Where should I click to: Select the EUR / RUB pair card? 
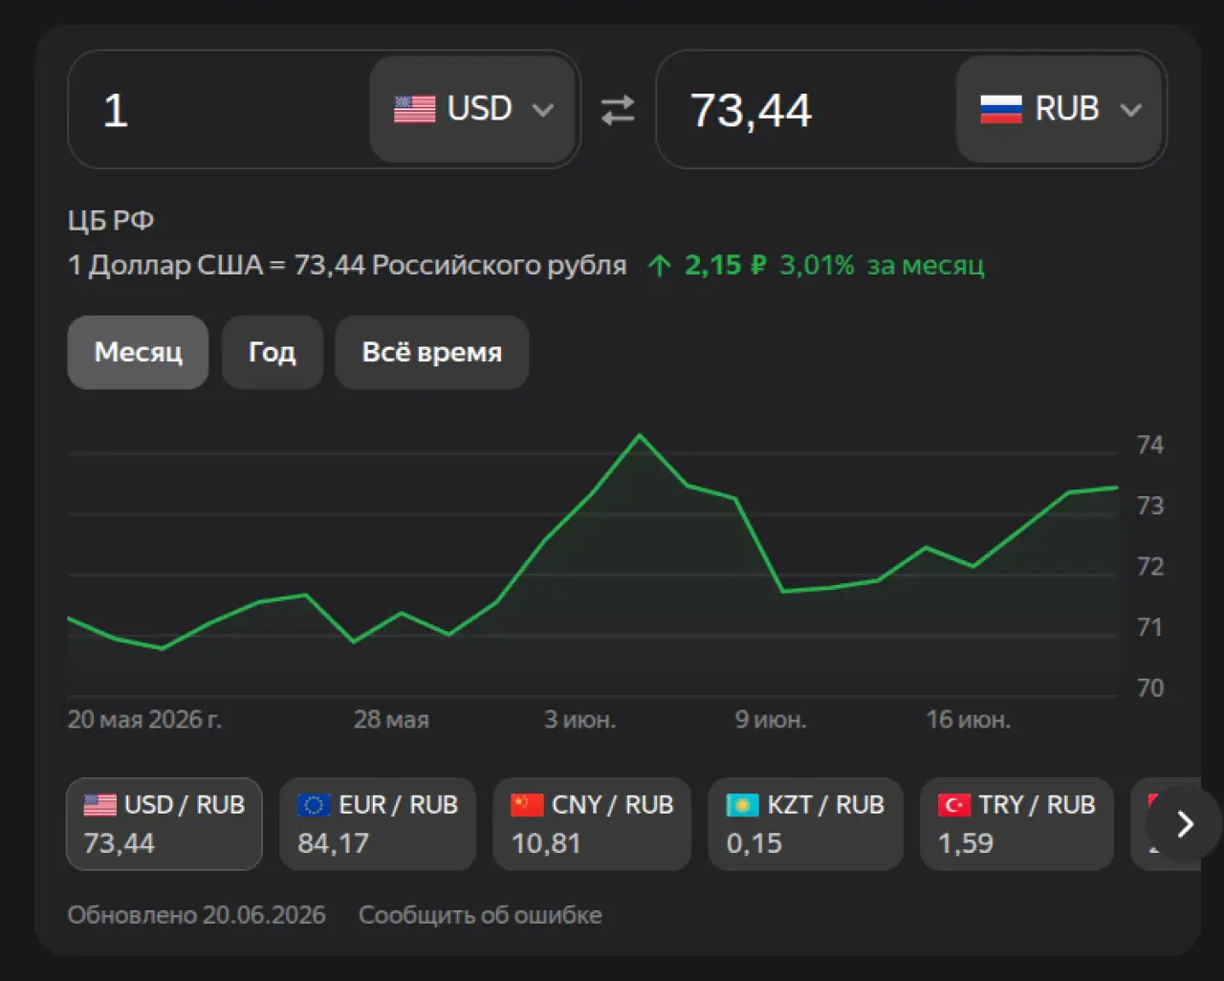tap(378, 824)
